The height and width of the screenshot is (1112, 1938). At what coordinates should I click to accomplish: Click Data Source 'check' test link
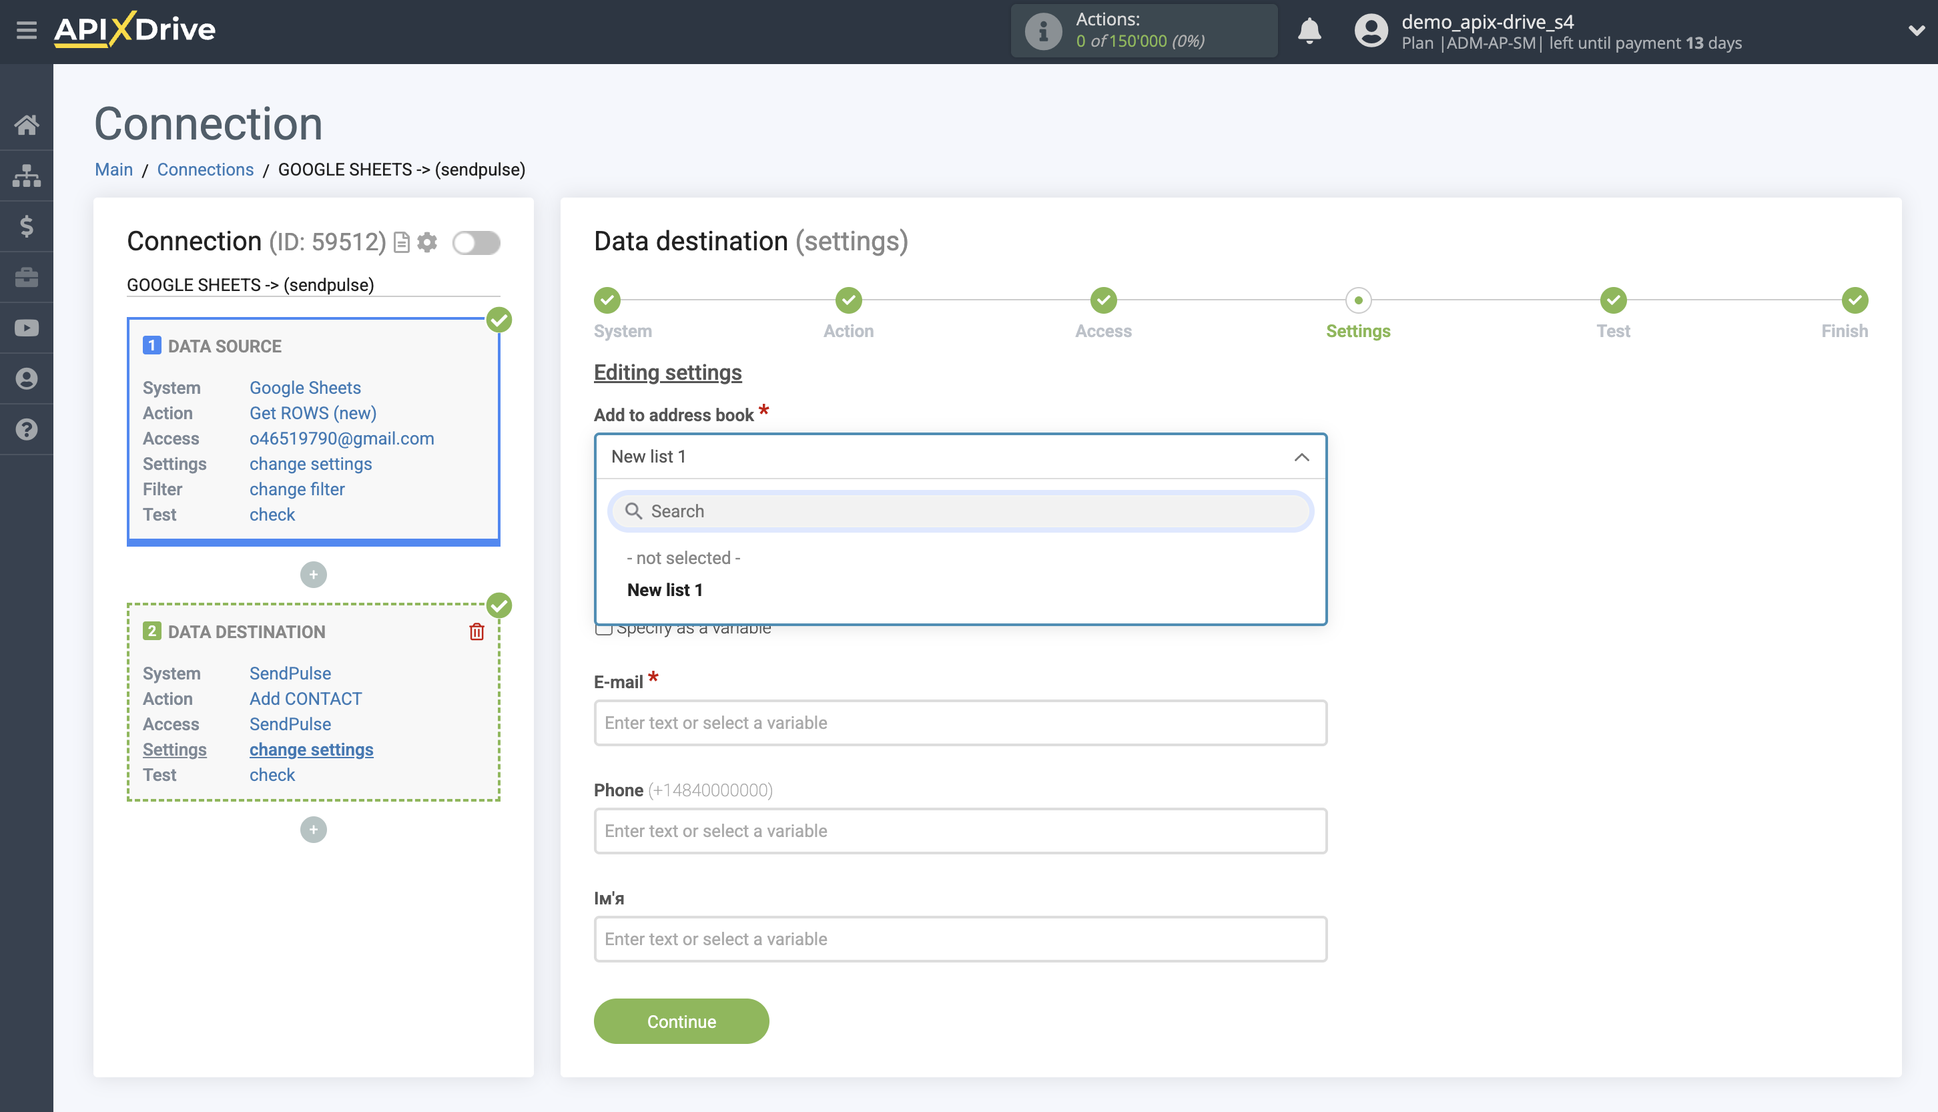pos(272,514)
